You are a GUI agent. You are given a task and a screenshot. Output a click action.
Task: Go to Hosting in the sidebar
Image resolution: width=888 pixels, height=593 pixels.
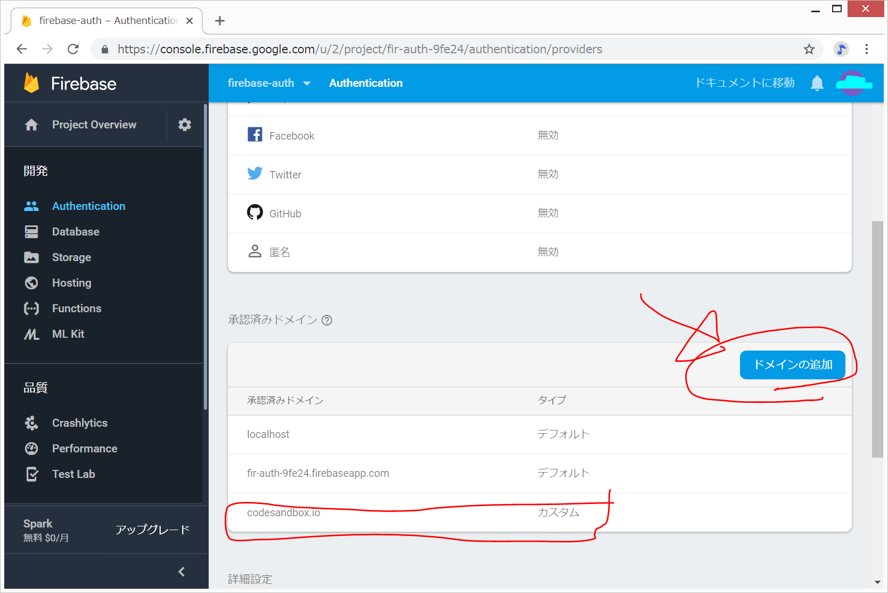coord(71,283)
